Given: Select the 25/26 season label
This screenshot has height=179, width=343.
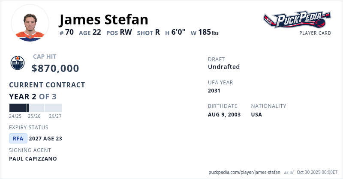Looking at the screenshot, I should (x=34, y=116).
